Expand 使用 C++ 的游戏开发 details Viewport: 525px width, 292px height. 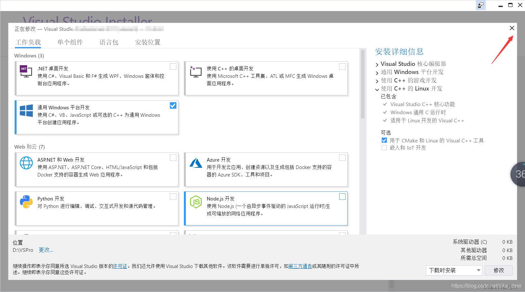[x=377, y=81]
